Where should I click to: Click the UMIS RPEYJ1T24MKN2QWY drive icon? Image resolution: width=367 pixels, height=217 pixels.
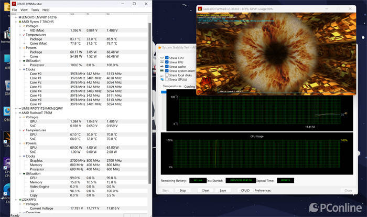click(x=20, y=108)
